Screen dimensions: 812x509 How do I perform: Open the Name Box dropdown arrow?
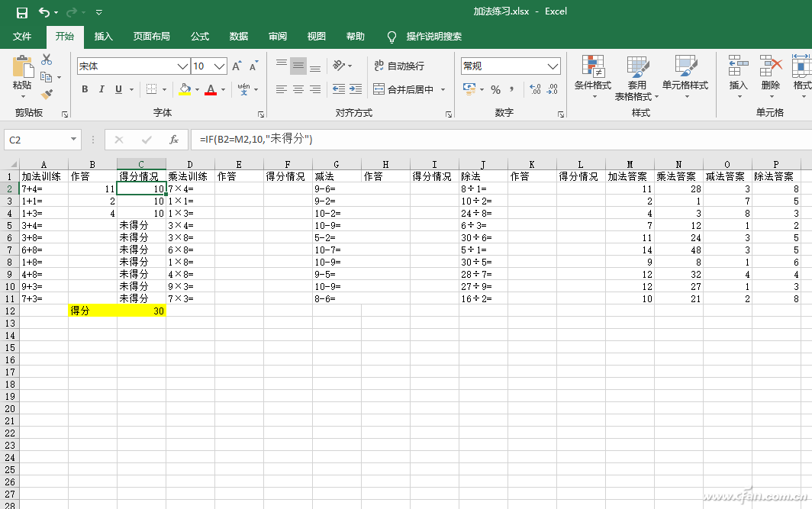pos(73,140)
